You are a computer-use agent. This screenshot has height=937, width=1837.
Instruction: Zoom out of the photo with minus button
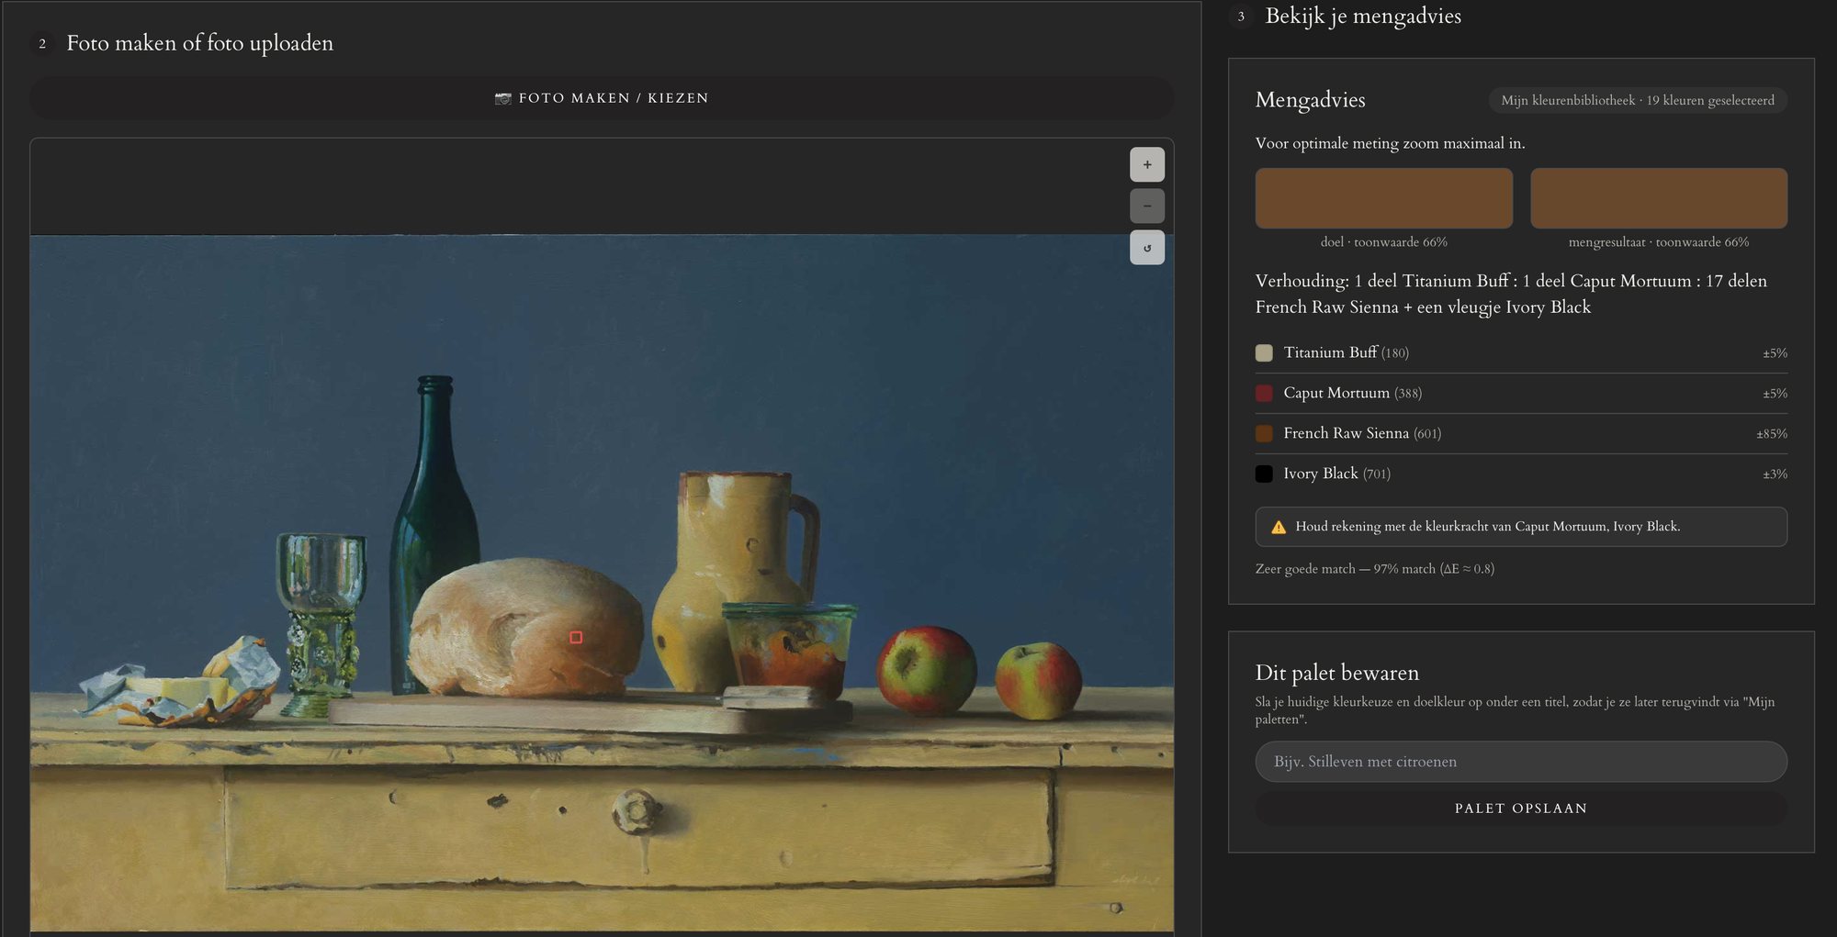(1147, 206)
